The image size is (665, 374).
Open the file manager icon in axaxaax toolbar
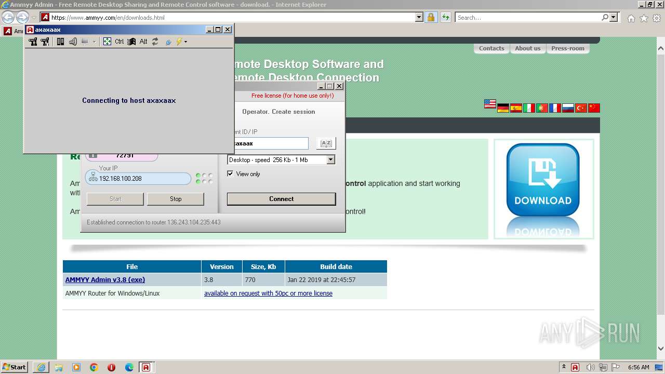coord(60,42)
